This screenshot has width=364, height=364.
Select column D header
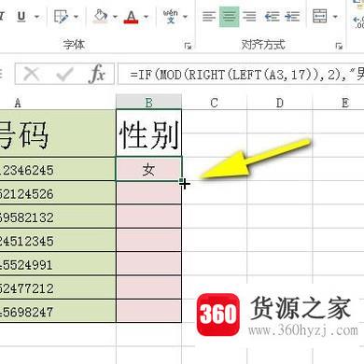point(280,103)
